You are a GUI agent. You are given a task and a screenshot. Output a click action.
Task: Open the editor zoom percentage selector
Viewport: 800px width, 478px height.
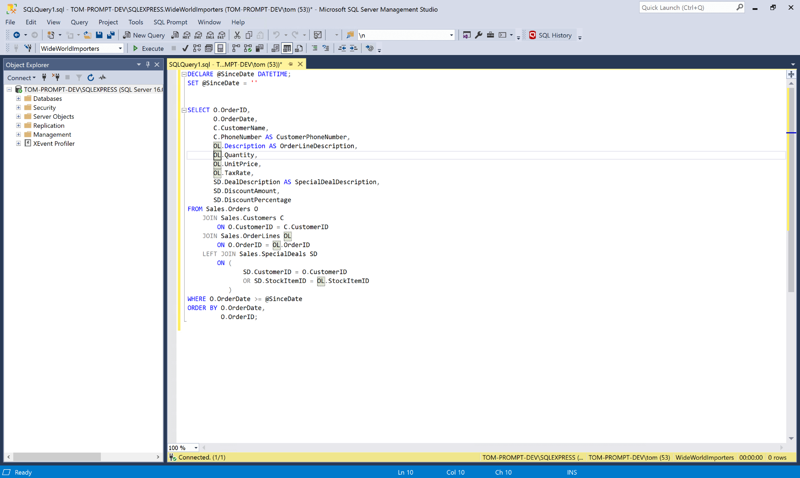tap(182, 447)
